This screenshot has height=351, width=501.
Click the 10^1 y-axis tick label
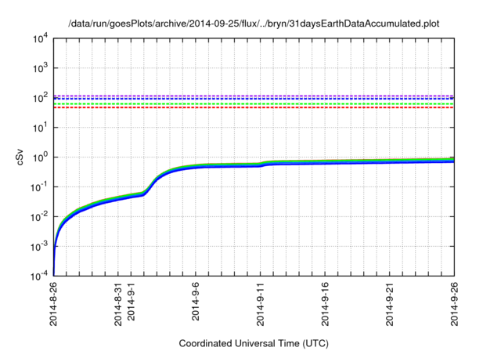[x=40, y=128]
